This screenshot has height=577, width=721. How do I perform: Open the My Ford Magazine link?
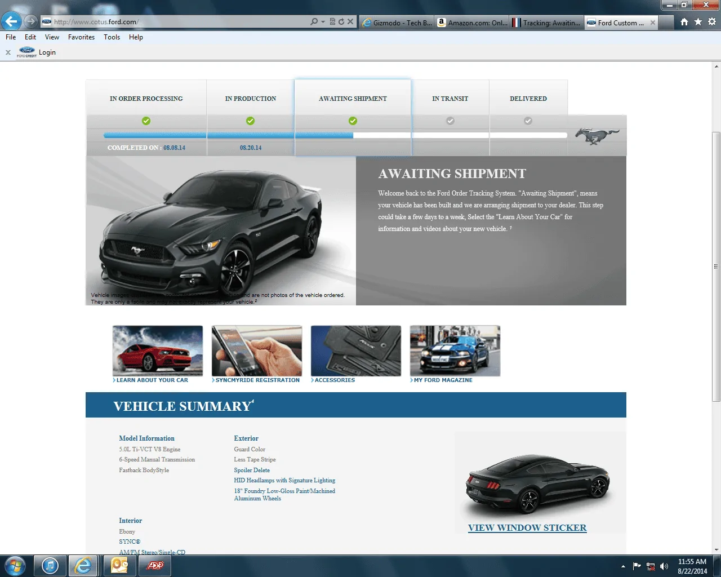(x=443, y=380)
